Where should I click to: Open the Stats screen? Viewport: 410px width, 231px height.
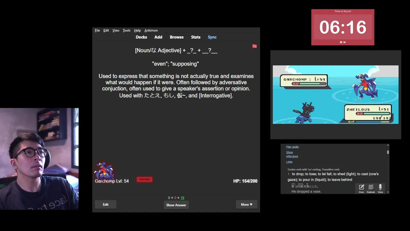(x=196, y=37)
